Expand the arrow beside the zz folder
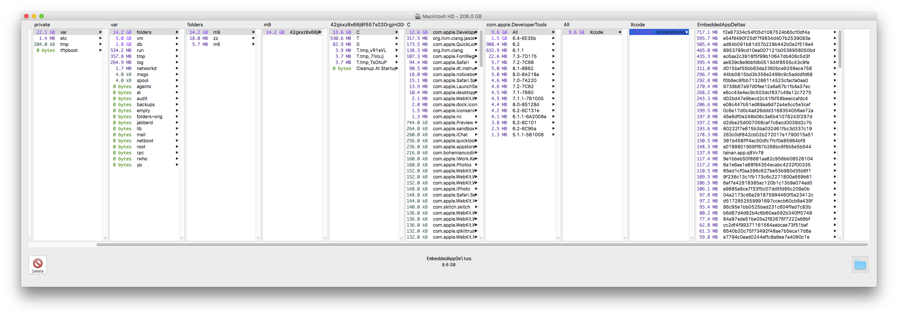Viewport: 898px width, 317px height. point(253,38)
